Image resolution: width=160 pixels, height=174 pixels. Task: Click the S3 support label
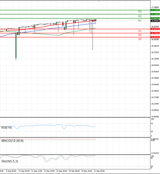[140, 39]
